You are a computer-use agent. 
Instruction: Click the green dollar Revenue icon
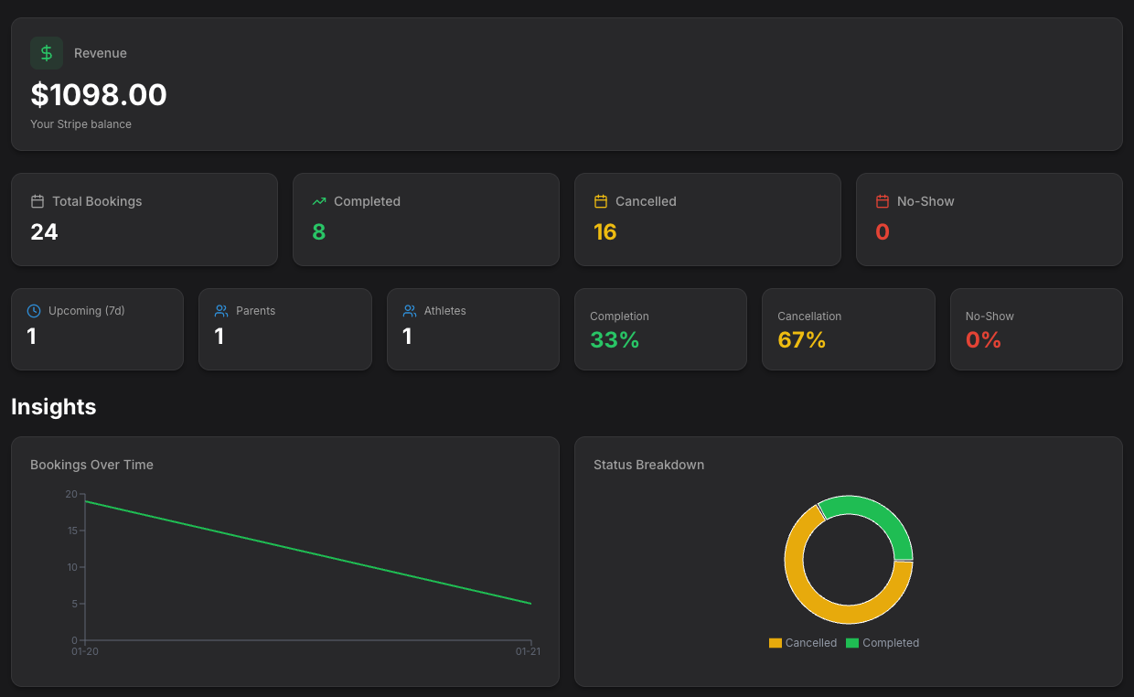coord(47,53)
